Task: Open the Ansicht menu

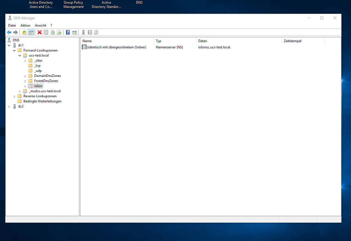Action: pos(41,25)
